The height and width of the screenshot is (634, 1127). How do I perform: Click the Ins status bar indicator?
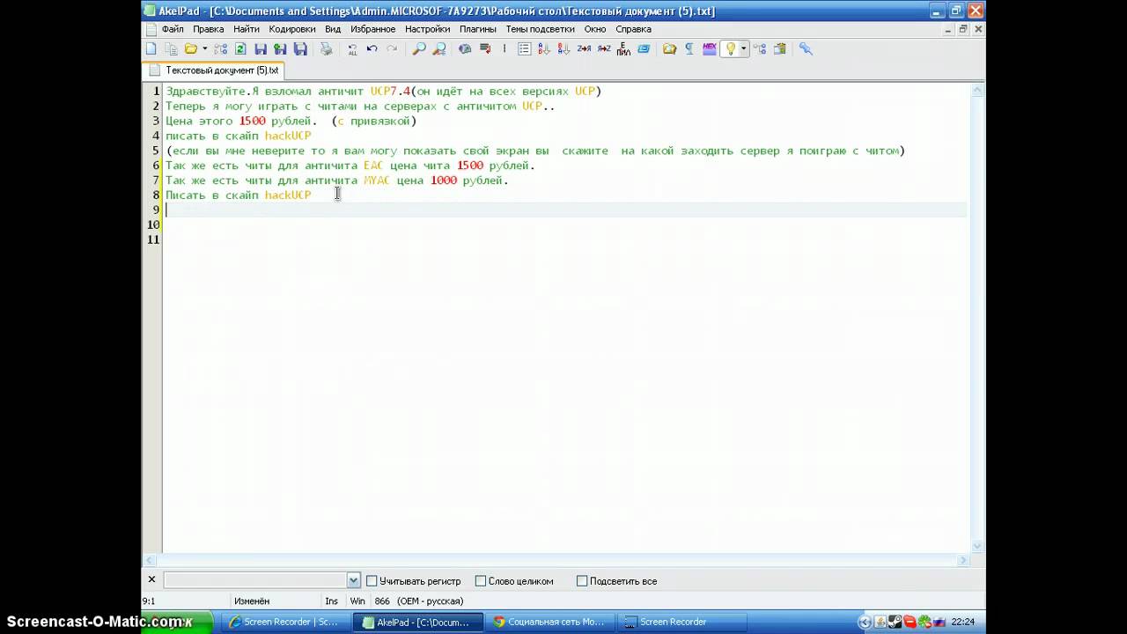click(331, 601)
